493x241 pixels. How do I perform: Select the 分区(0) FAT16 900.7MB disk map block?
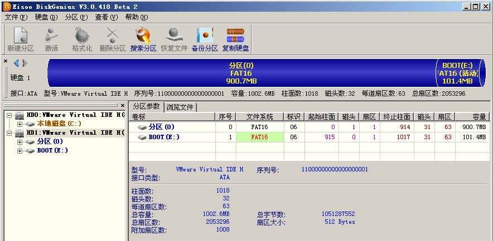point(241,73)
